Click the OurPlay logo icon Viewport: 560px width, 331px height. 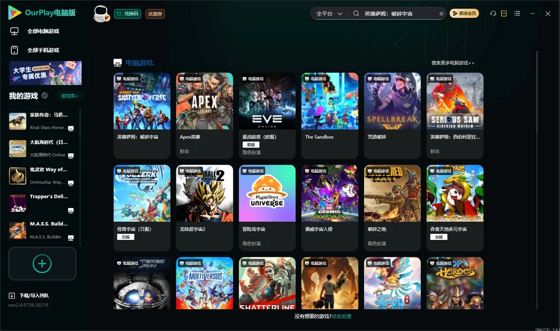15,13
